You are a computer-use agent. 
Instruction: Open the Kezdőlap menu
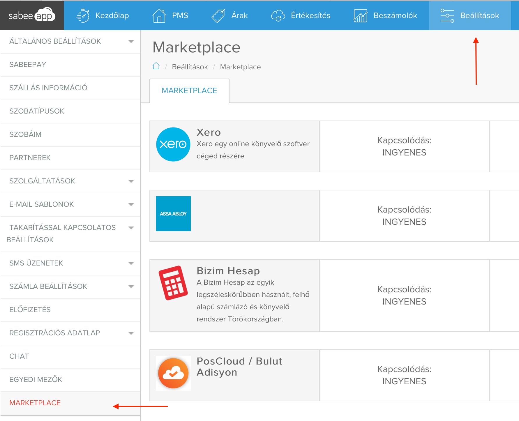pos(102,15)
